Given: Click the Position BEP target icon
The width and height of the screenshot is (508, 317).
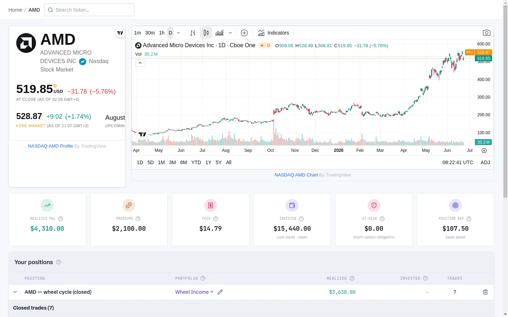Looking at the screenshot, I should [x=455, y=205].
